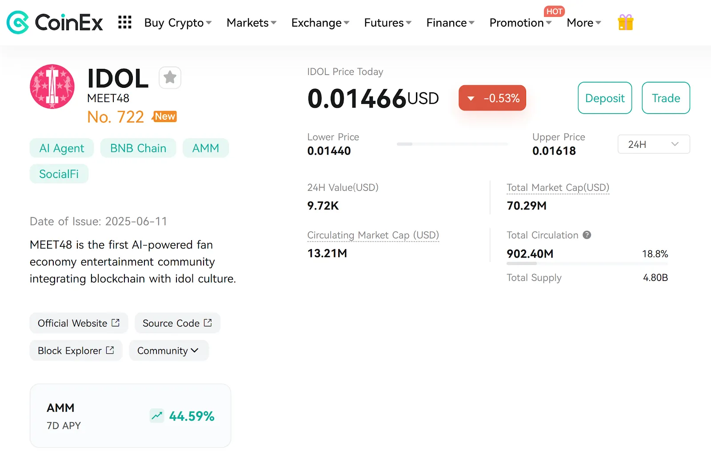The width and height of the screenshot is (711, 467).
Task: Click the Upper Price 0.01618 value
Action: pos(554,151)
